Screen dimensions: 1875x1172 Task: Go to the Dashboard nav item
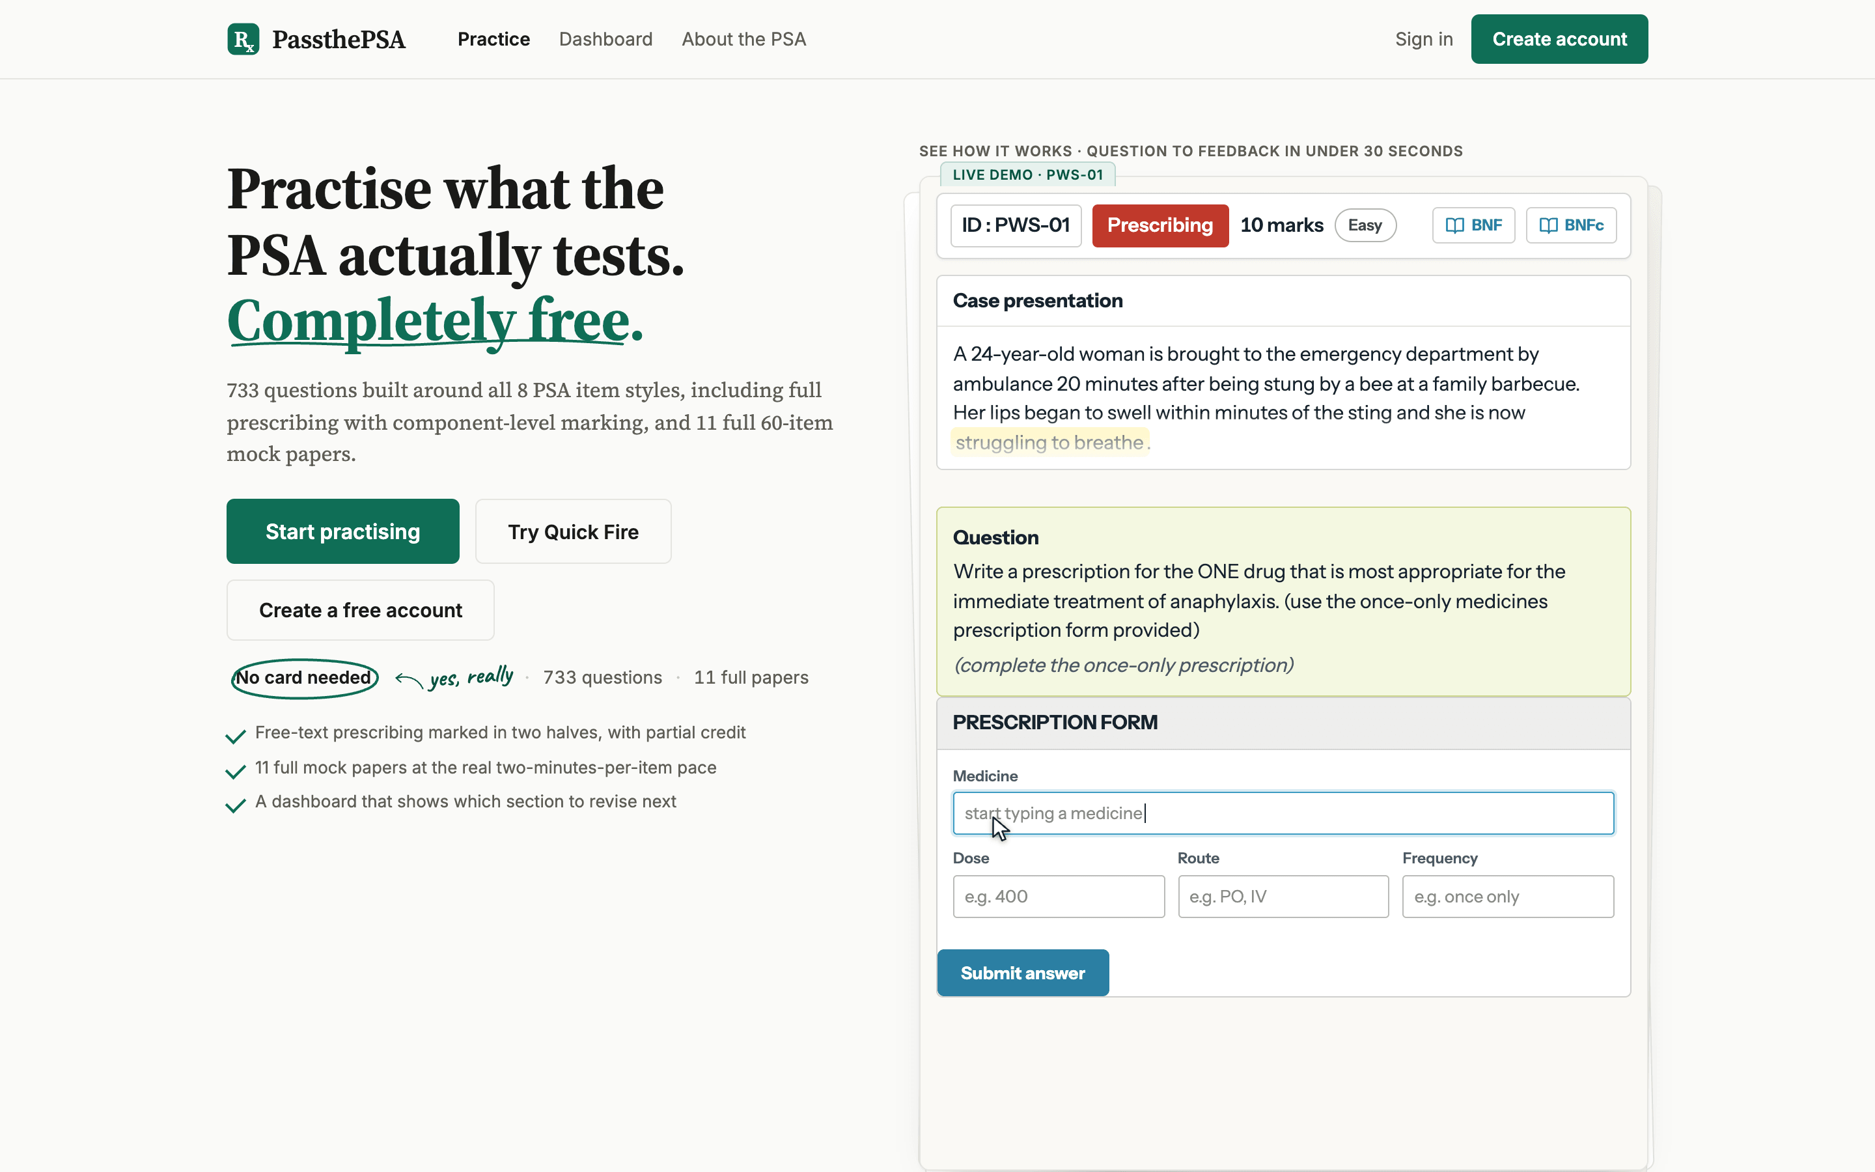[x=606, y=39]
